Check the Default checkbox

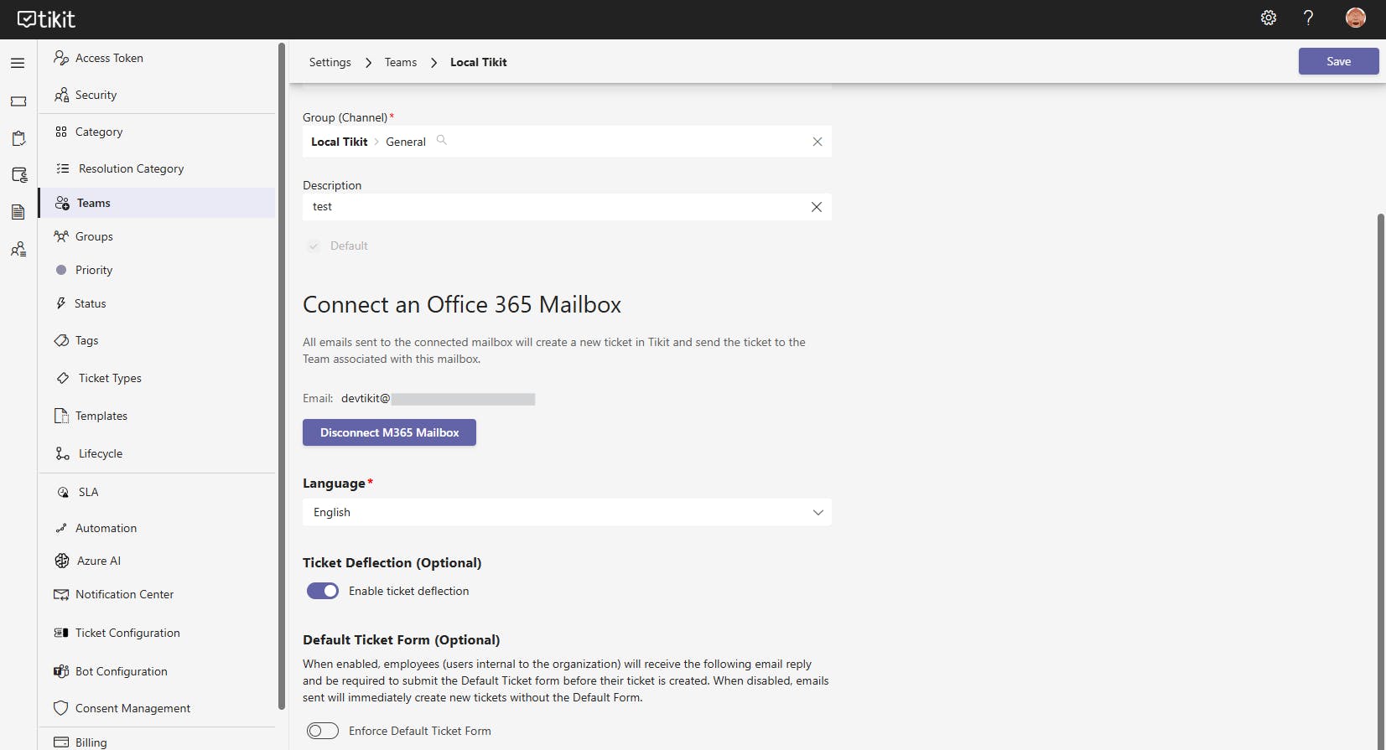(314, 246)
